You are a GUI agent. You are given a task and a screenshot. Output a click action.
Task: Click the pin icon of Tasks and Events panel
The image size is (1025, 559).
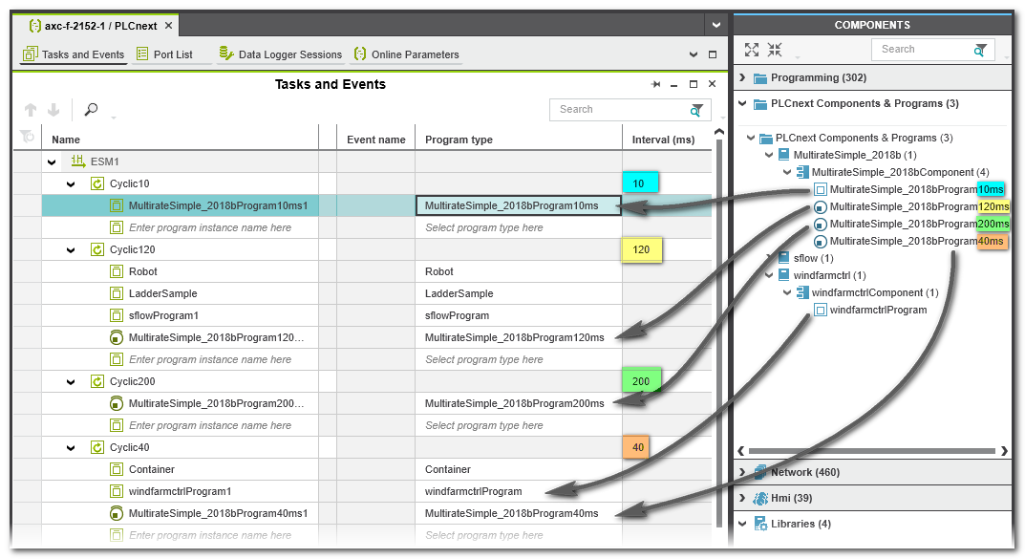(x=655, y=85)
